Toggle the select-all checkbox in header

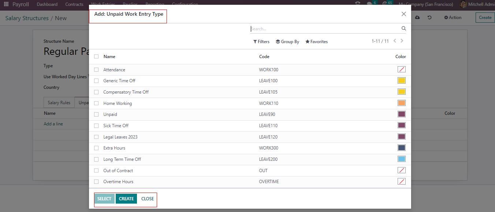pos(96,57)
